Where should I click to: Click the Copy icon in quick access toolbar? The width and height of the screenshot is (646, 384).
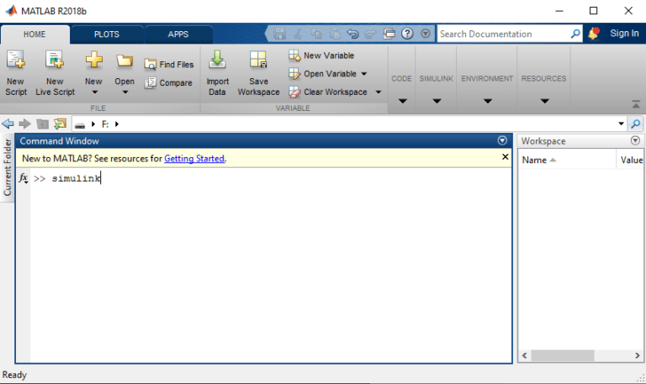coord(316,34)
